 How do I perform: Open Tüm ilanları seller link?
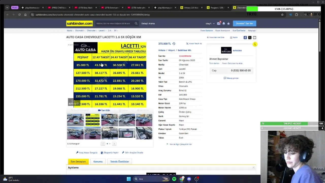coord(214,63)
